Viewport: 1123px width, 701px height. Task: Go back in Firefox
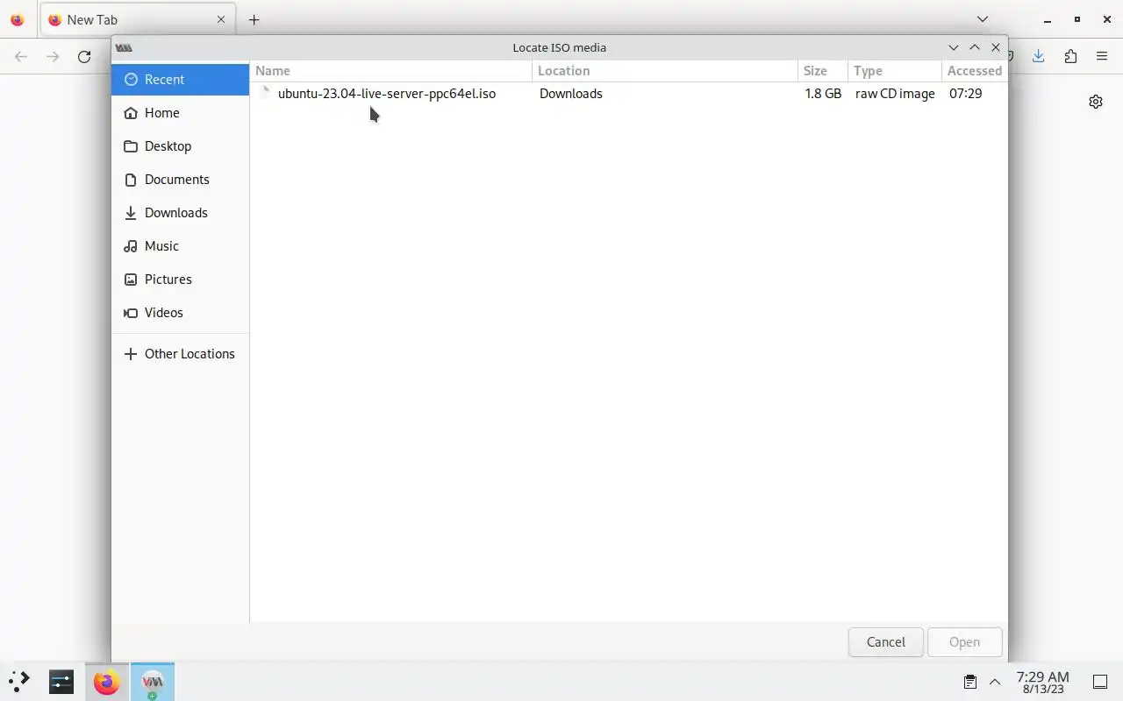pyautogui.click(x=21, y=56)
